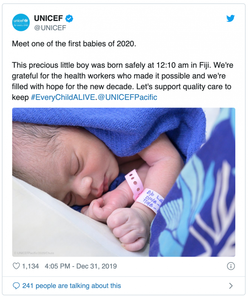Click the blue verified badge
Viewport: 248px width, 297px height.
pos(69,19)
